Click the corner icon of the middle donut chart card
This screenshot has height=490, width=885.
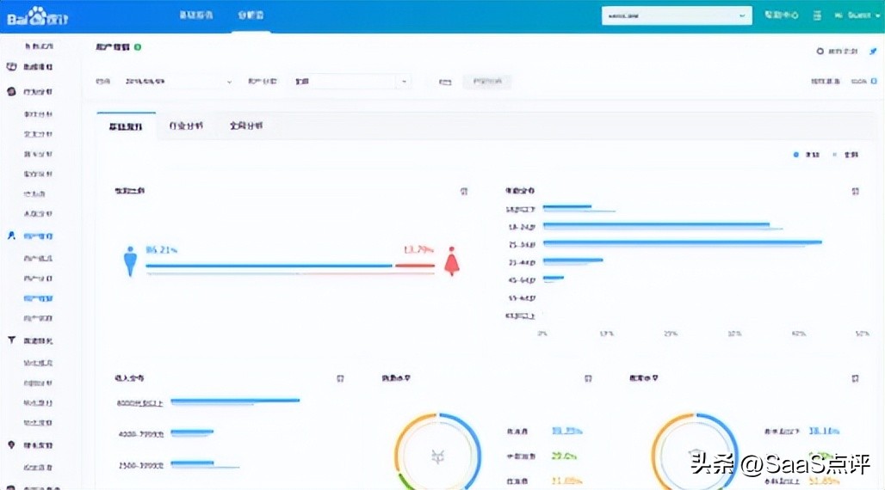pyautogui.click(x=588, y=378)
